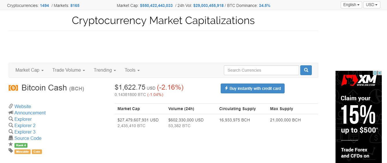The height and width of the screenshot is (163, 387).
Task: Click Buy instantly with credit card button
Action: tap(253, 88)
